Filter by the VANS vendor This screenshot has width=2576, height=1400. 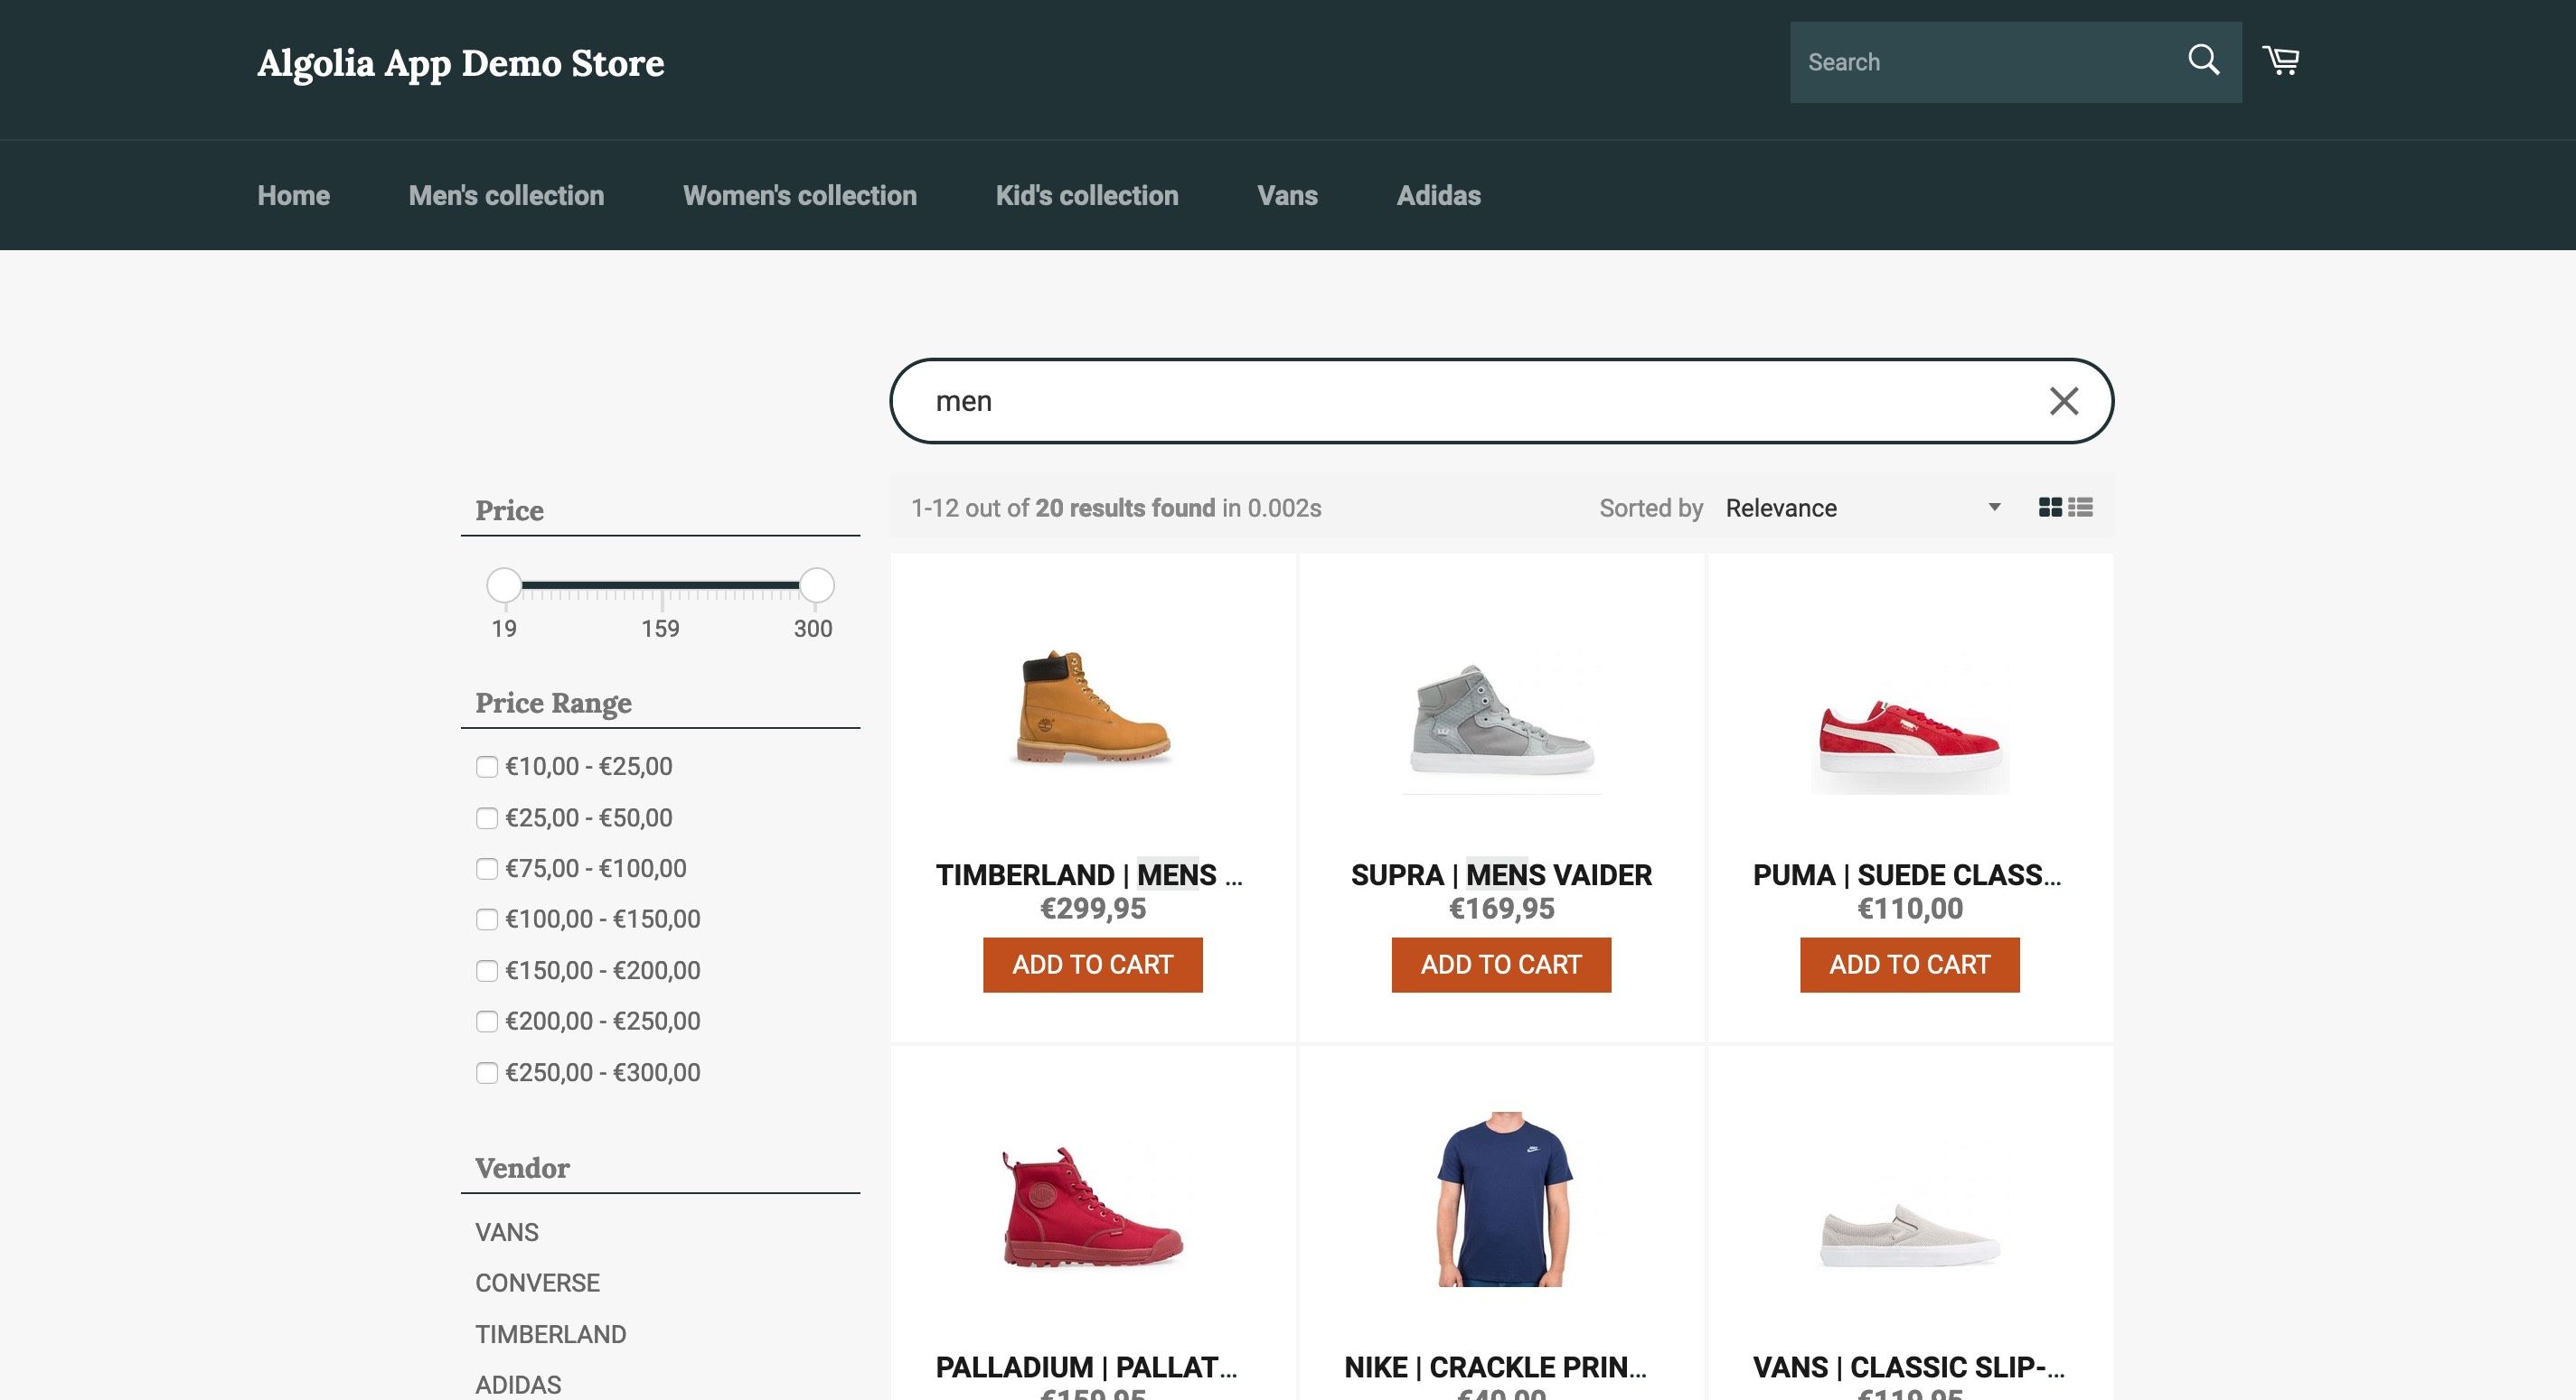[507, 1232]
